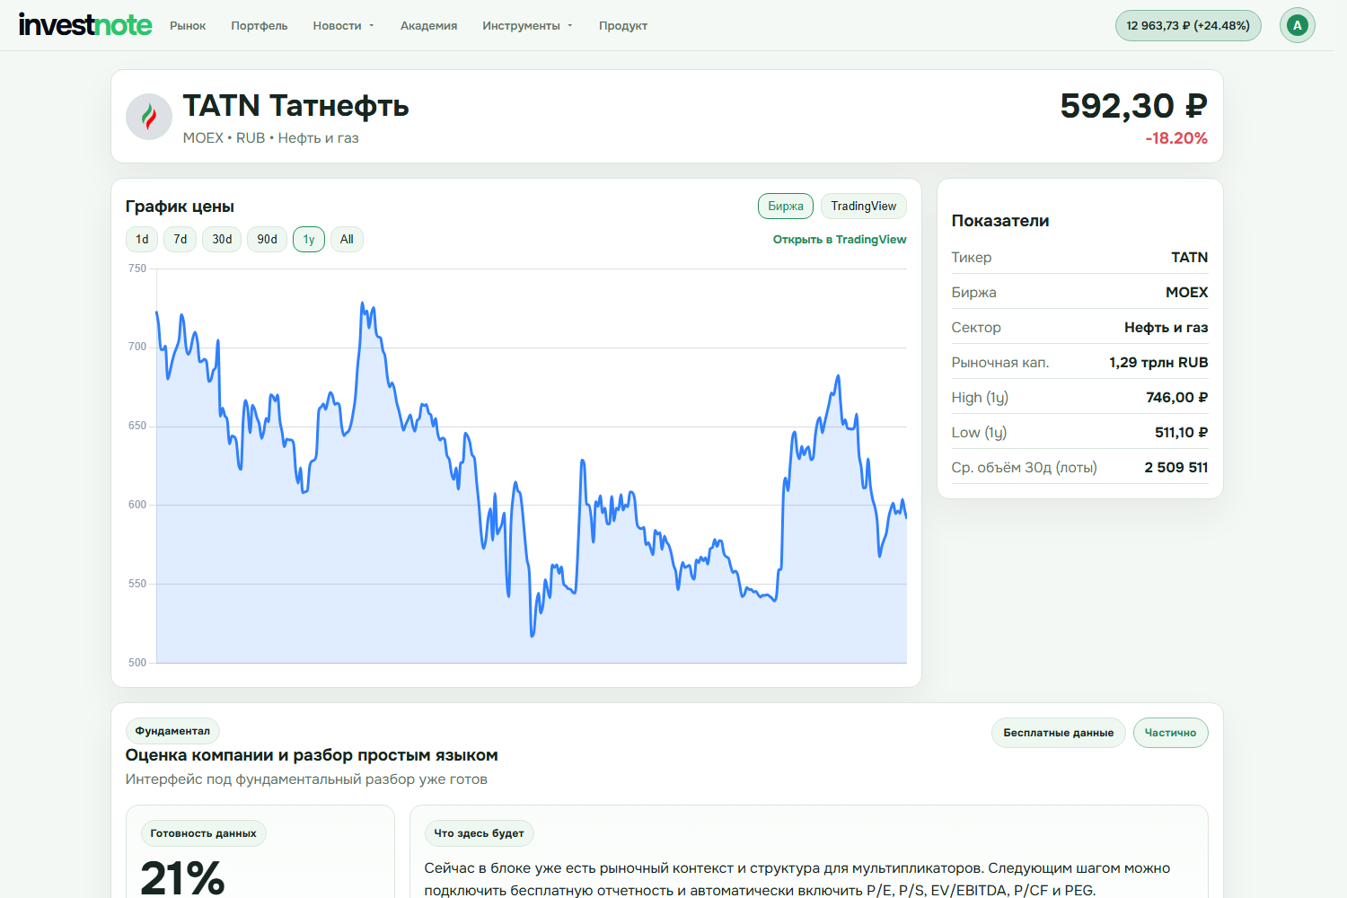Image resolution: width=1347 pixels, height=898 pixels.
Task: Select the All chart period
Action: (x=347, y=240)
